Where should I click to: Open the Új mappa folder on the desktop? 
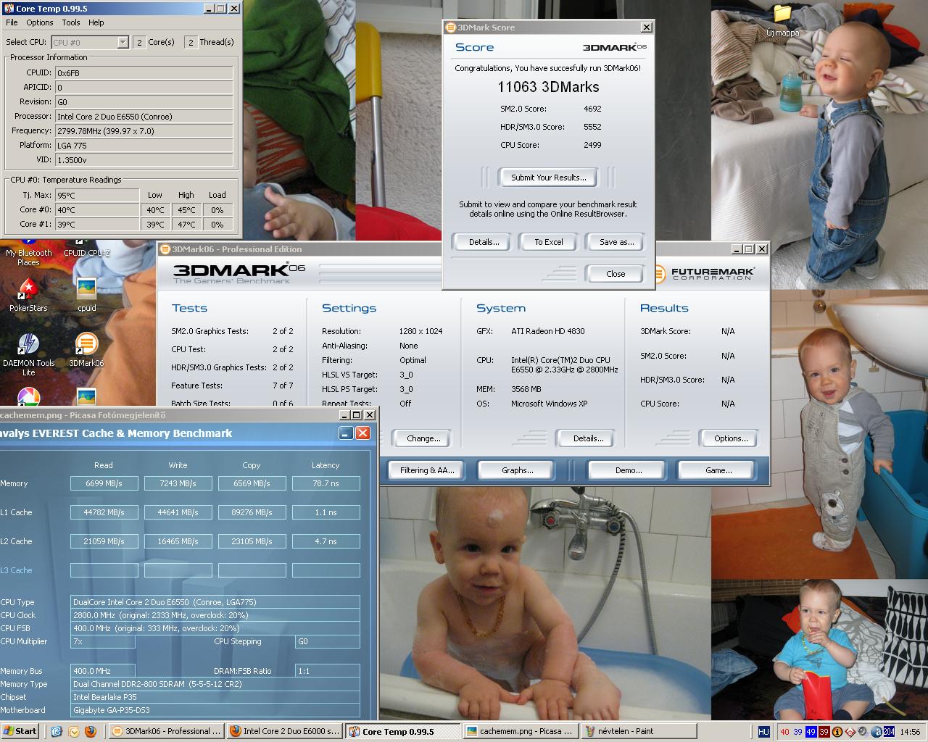click(782, 20)
